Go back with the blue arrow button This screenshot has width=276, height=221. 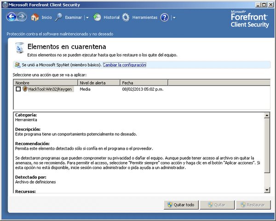pyautogui.click(x=11, y=17)
